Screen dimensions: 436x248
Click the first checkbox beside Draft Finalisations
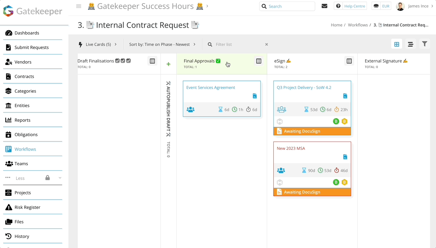(117, 61)
